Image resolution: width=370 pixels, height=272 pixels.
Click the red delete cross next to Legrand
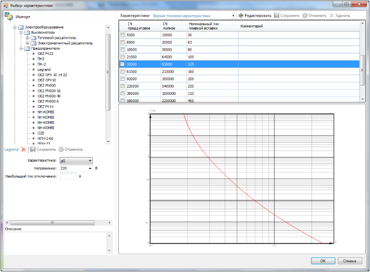coord(23,149)
